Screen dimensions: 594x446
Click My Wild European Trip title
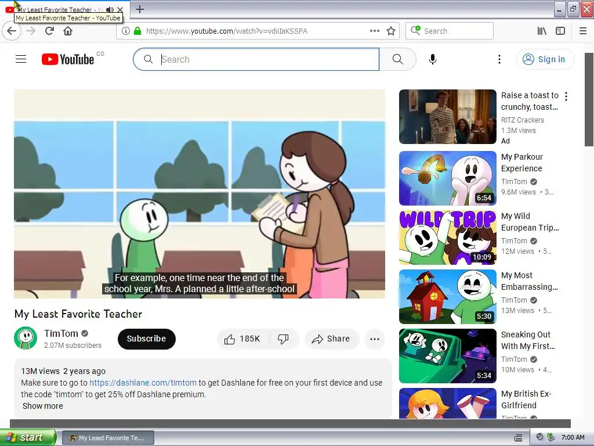point(530,221)
